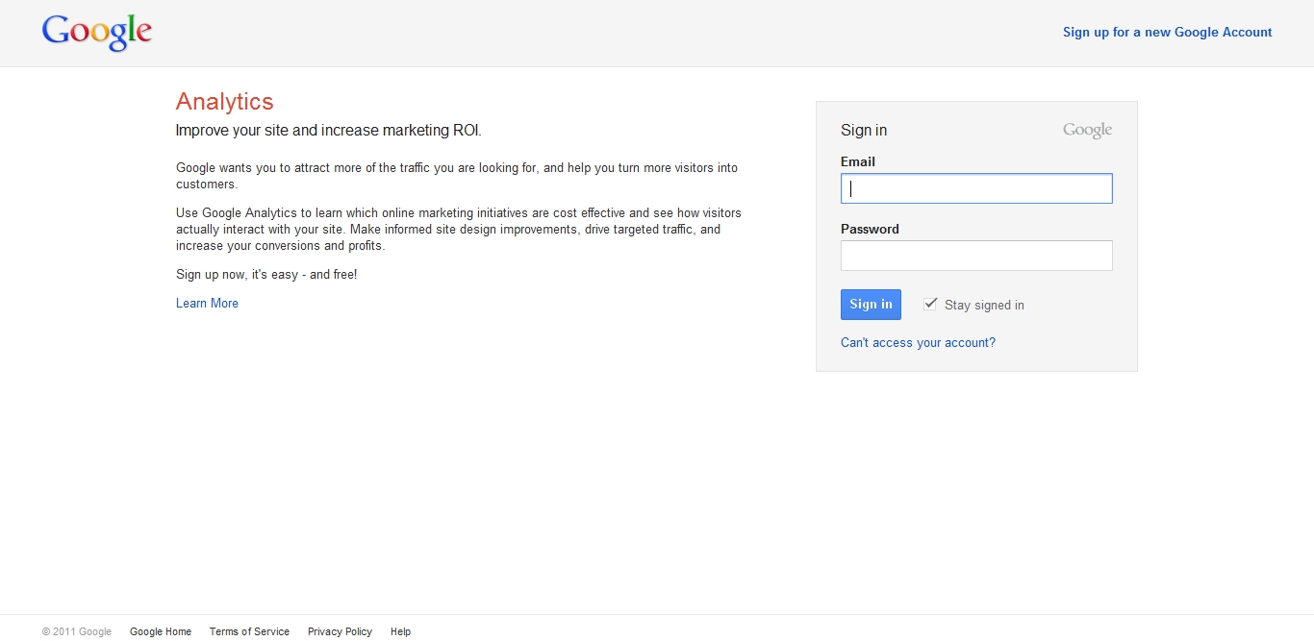Viewport: 1314px width, 641px height.
Task: Click the 'Improve your site and increase marketing ROI.' tagline
Action: pos(328,131)
